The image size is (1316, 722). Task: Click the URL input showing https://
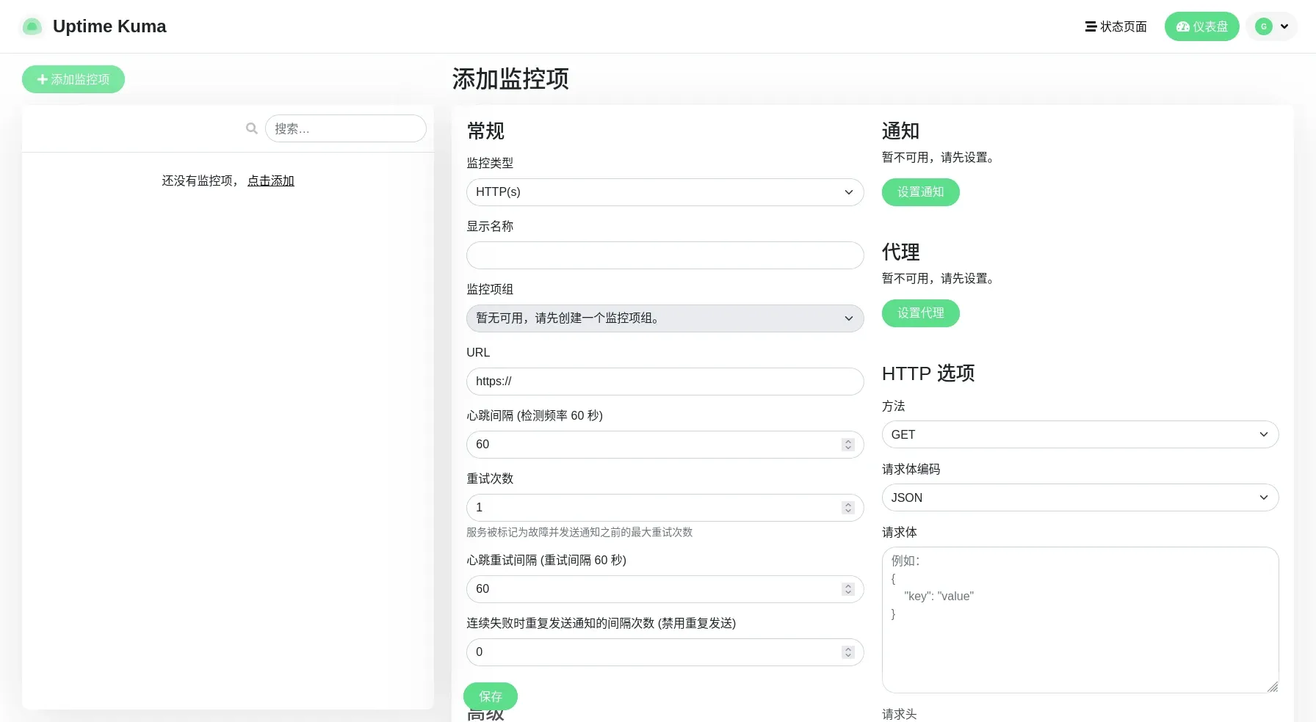pyautogui.click(x=665, y=382)
